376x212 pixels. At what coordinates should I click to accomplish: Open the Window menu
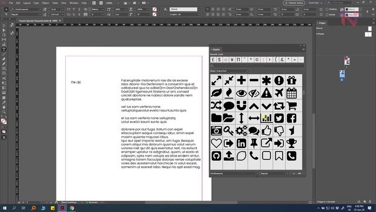[x=74, y=3]
